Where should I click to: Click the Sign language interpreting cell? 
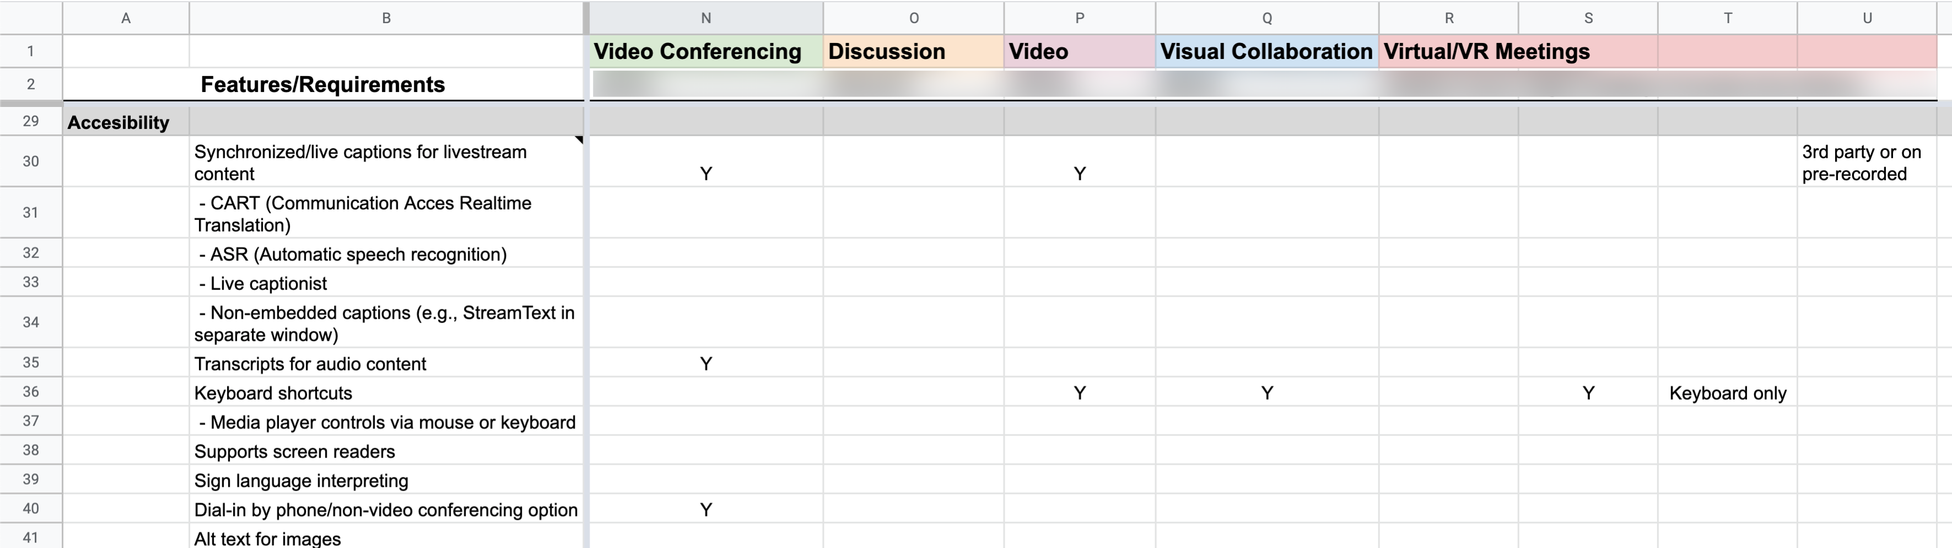(386, 481)
